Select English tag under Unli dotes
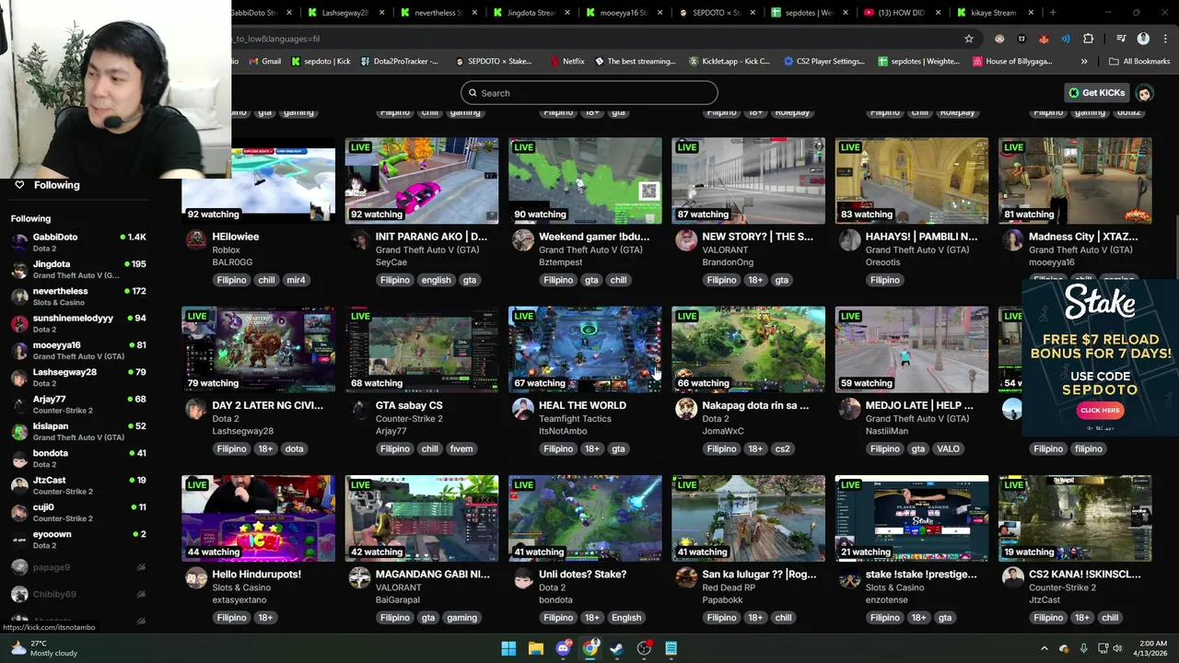The image size is (1179, 663). coord(626,617)
